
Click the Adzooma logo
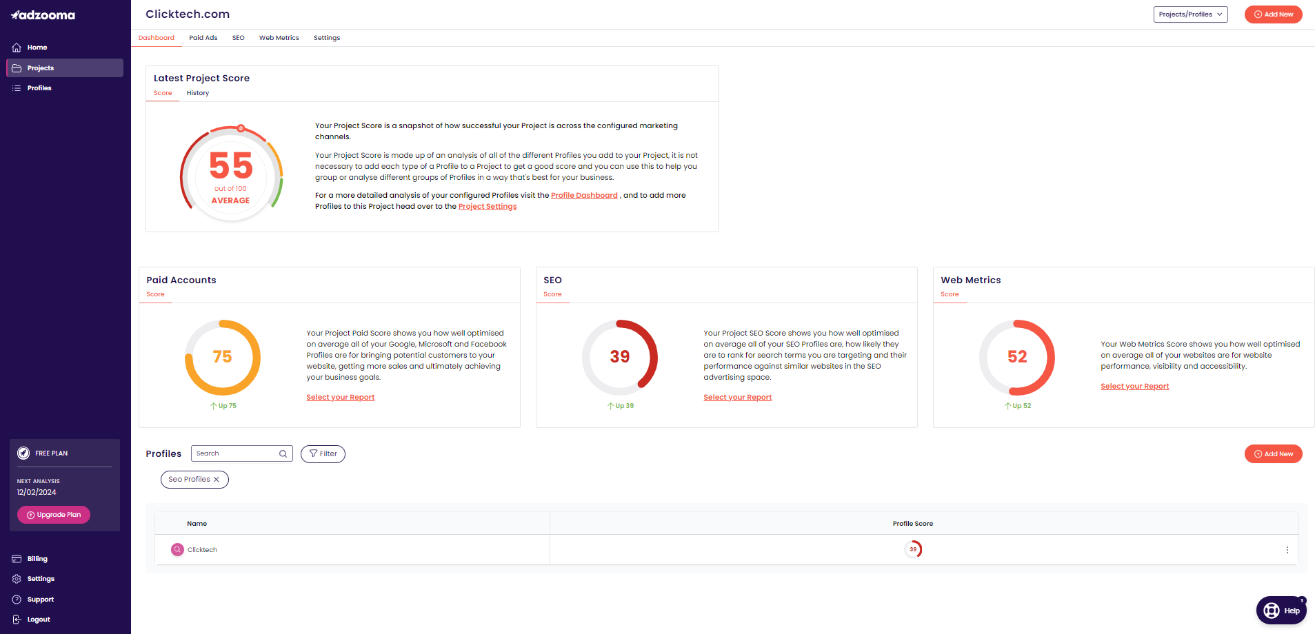click(43, 14)
